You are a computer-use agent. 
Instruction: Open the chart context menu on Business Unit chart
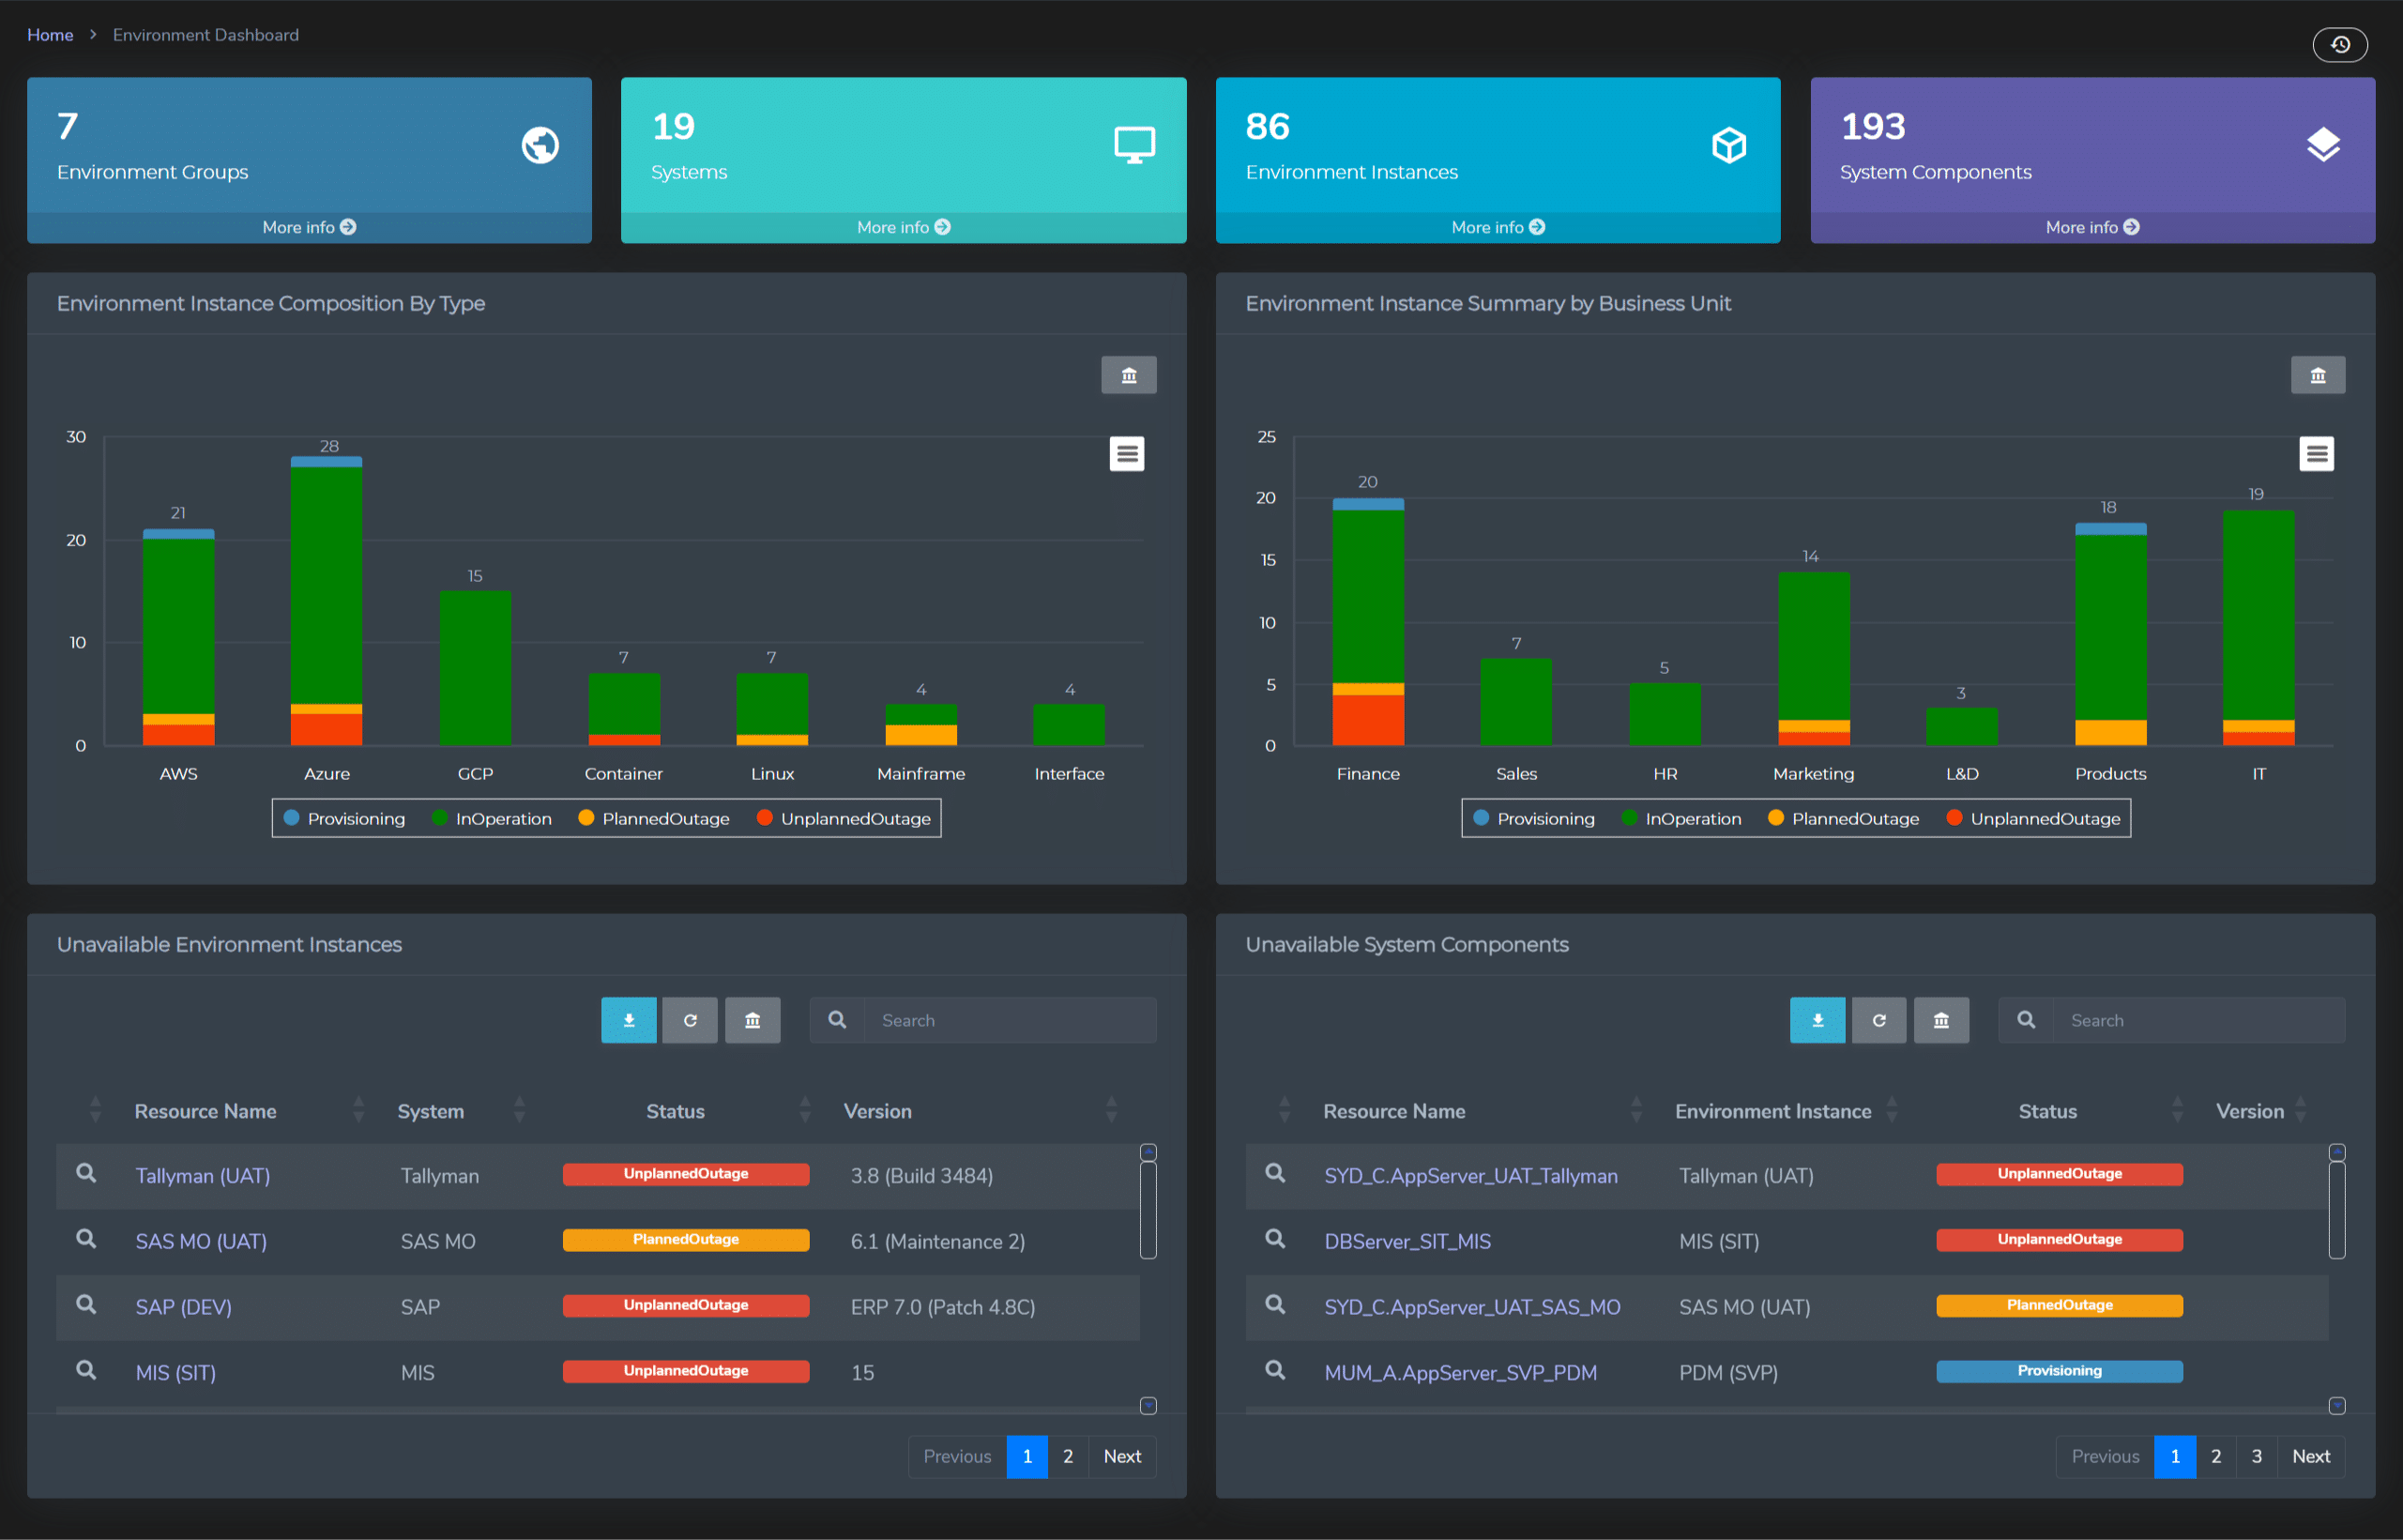click(x=2316, y=454)
